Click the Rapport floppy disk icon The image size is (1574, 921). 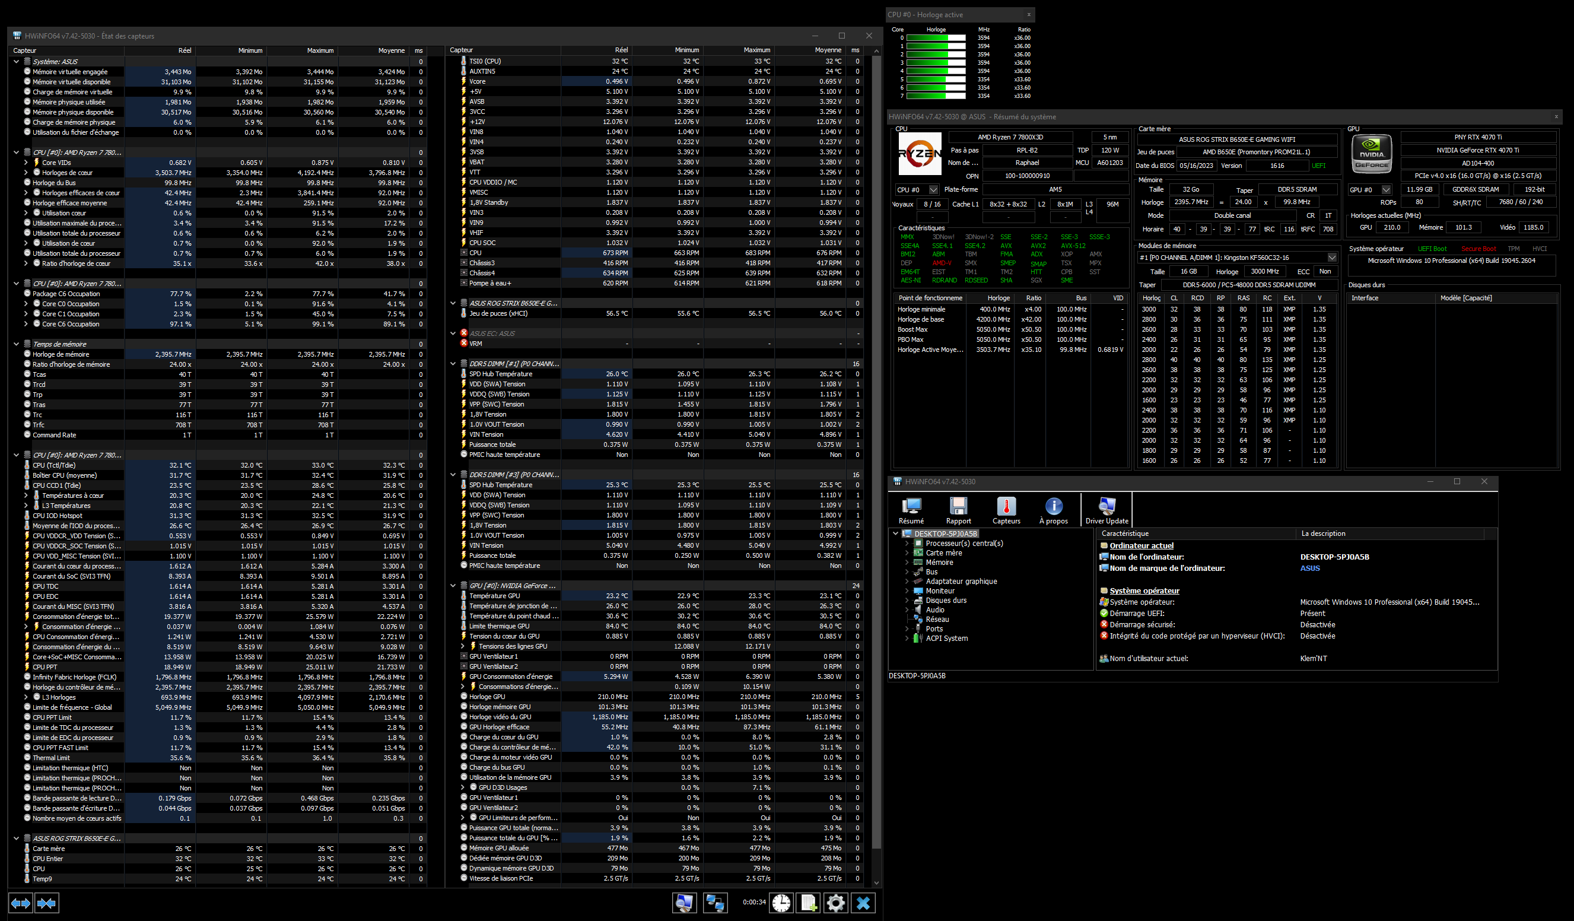(x=958, y=510)
